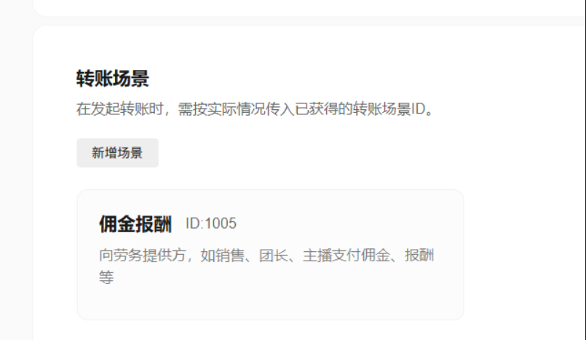Click the ID:1005 scene identifier label
Screen dimensions: 586x340
[211, 224]
